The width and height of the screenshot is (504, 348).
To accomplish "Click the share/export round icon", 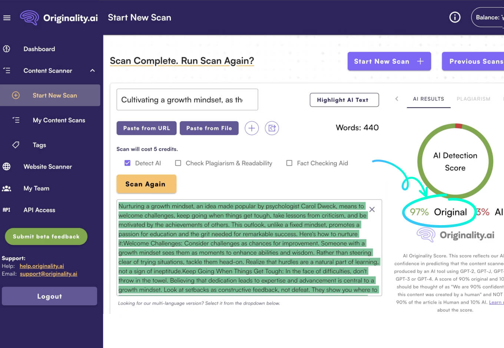I will click(x=272, y=128).
